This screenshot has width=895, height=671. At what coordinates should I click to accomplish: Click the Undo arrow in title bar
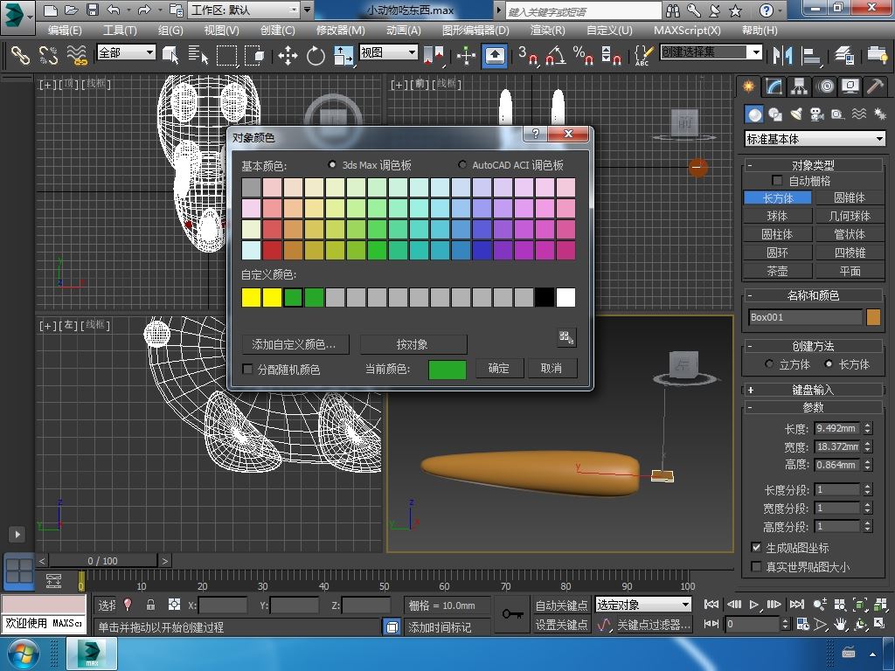click(x=113, y=10)
